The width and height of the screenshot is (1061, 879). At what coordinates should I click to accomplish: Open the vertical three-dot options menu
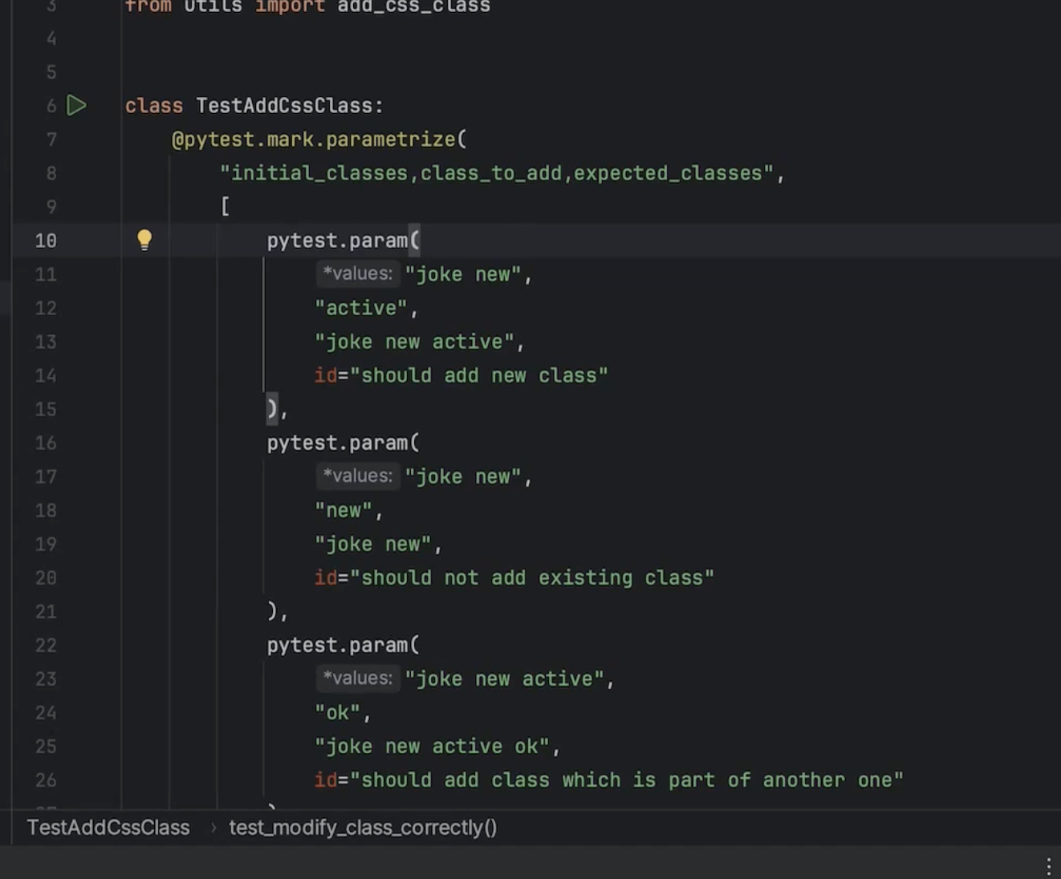(1048, 865)
